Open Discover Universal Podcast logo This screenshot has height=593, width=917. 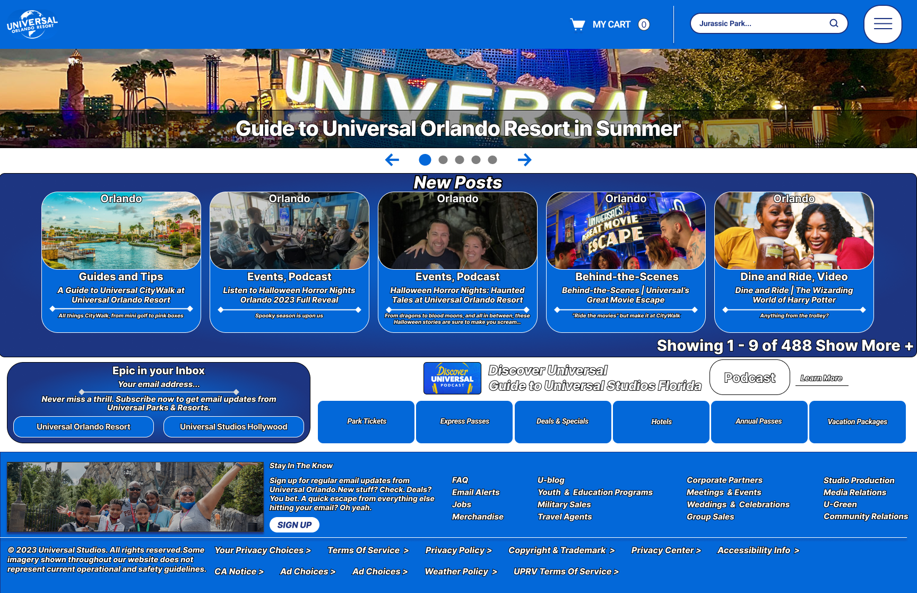pyautogui.click(x=452, y=378)
